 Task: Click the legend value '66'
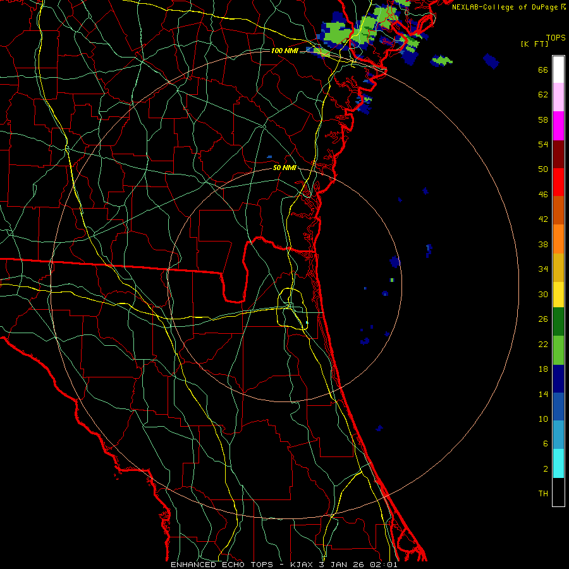pos(543,70)
